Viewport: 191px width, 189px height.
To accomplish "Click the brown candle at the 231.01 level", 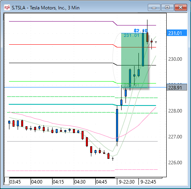I will coord(147,37).
